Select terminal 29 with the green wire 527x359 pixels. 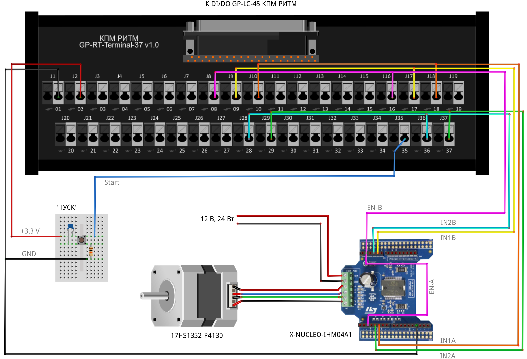pyautogui.click(x=271, y=139)
